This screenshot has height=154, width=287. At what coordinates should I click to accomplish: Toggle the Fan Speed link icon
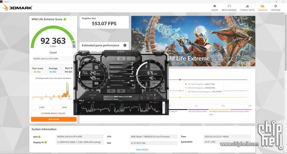tap(122, 85)
